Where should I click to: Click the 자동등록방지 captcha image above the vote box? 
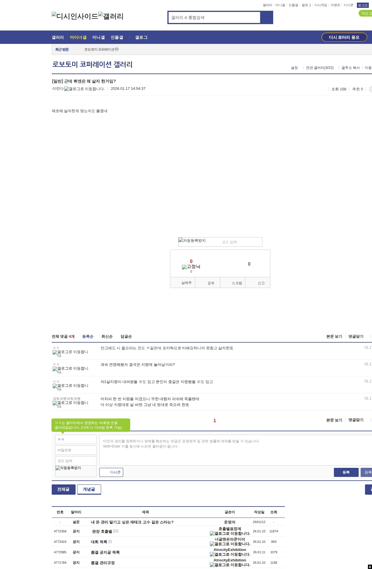point(192,241)
